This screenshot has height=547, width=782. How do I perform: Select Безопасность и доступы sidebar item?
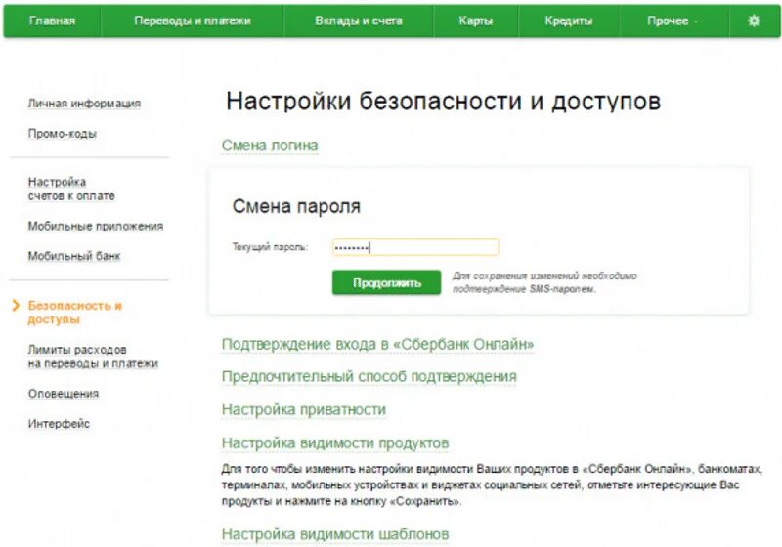75,313
